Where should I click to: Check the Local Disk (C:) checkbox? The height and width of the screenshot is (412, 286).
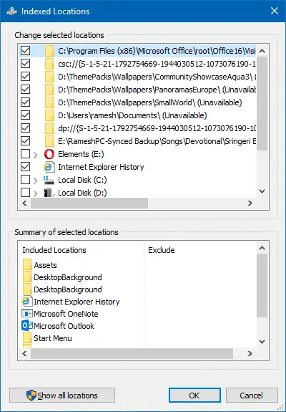pos(26,180)
